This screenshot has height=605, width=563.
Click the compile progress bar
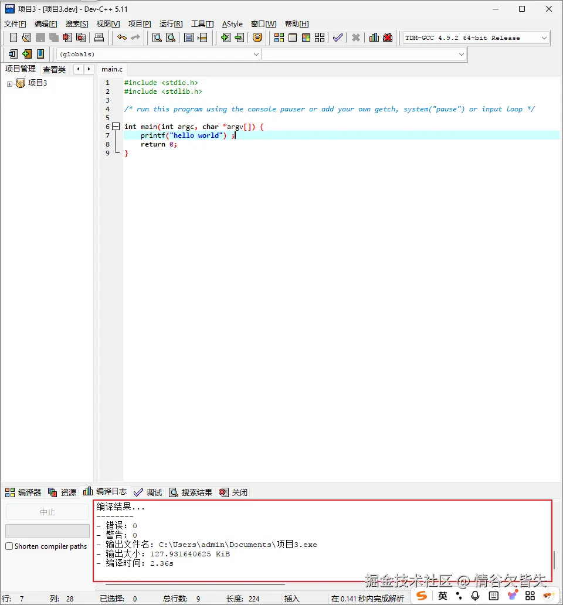(x=48, y=531)
